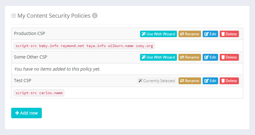This screenshot has height=135, width=255.
Task: Delete the Production CSP policy
Action: click(x=229, y=34)
